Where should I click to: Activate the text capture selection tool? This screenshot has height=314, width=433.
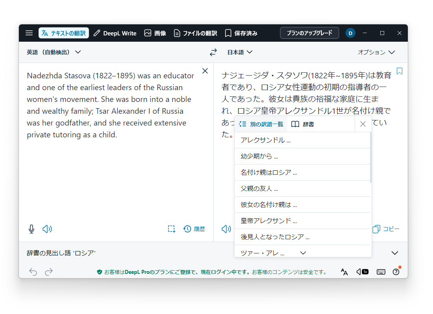click(x=171, y=229)
